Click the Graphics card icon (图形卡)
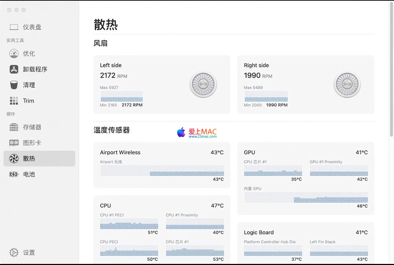Image resolution: width=394 pixels, height=265 pixels. pyautogui.click(x=14, y=143)
